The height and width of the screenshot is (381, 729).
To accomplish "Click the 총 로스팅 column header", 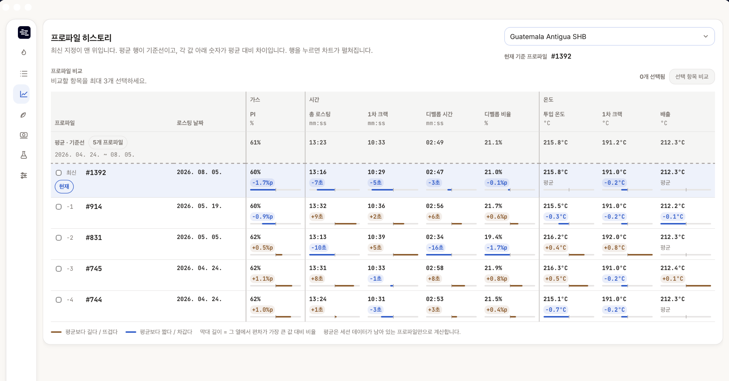I will 320,114.
